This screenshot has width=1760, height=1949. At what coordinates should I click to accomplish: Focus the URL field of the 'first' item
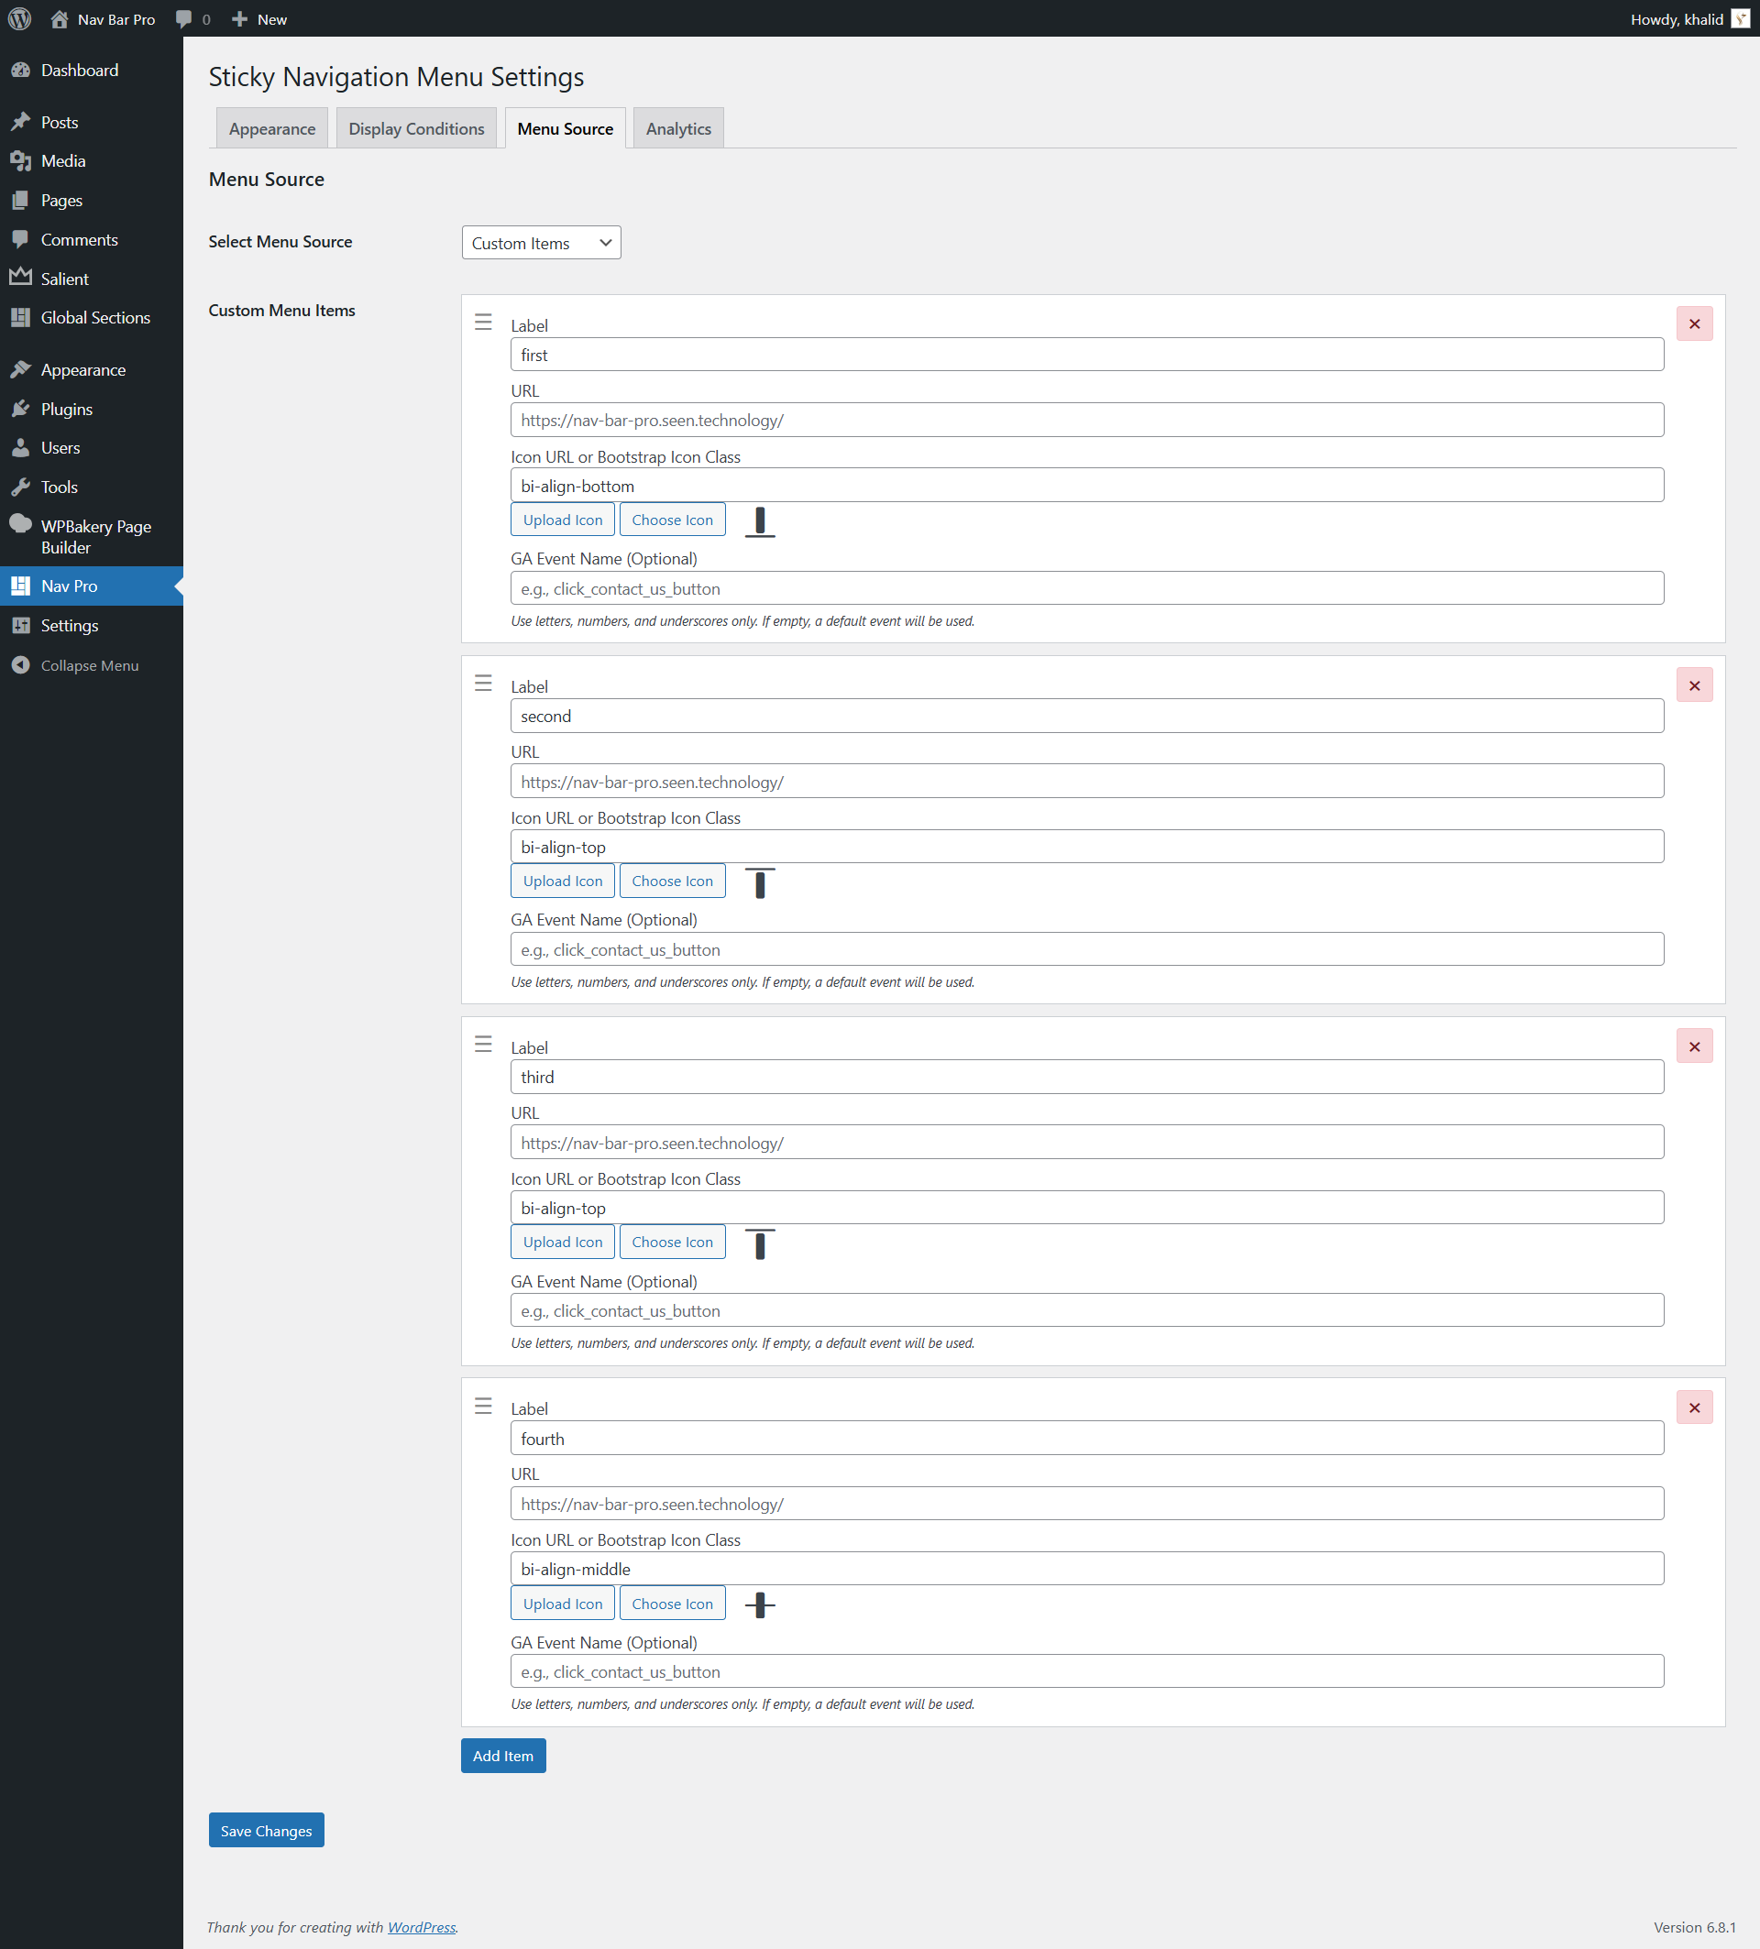(1087, 420)
